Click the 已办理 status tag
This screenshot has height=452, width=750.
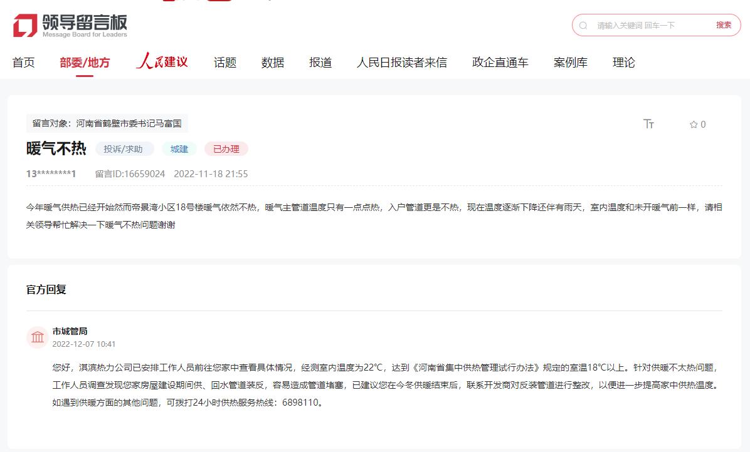coord(226,149)
